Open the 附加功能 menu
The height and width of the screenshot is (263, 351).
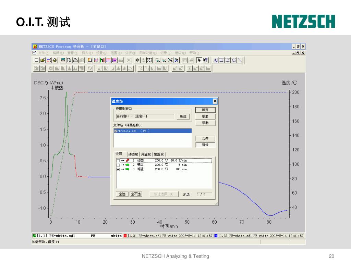pyautogui.click(x=148, y=53)
